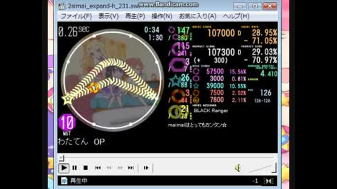337x189 pixels.
Task: Tap the yellow star slide note
Action: [67, 99]
